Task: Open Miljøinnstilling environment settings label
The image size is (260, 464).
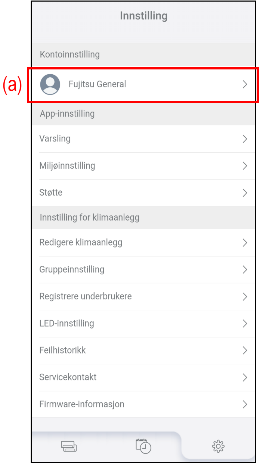Action: [67, 166]
